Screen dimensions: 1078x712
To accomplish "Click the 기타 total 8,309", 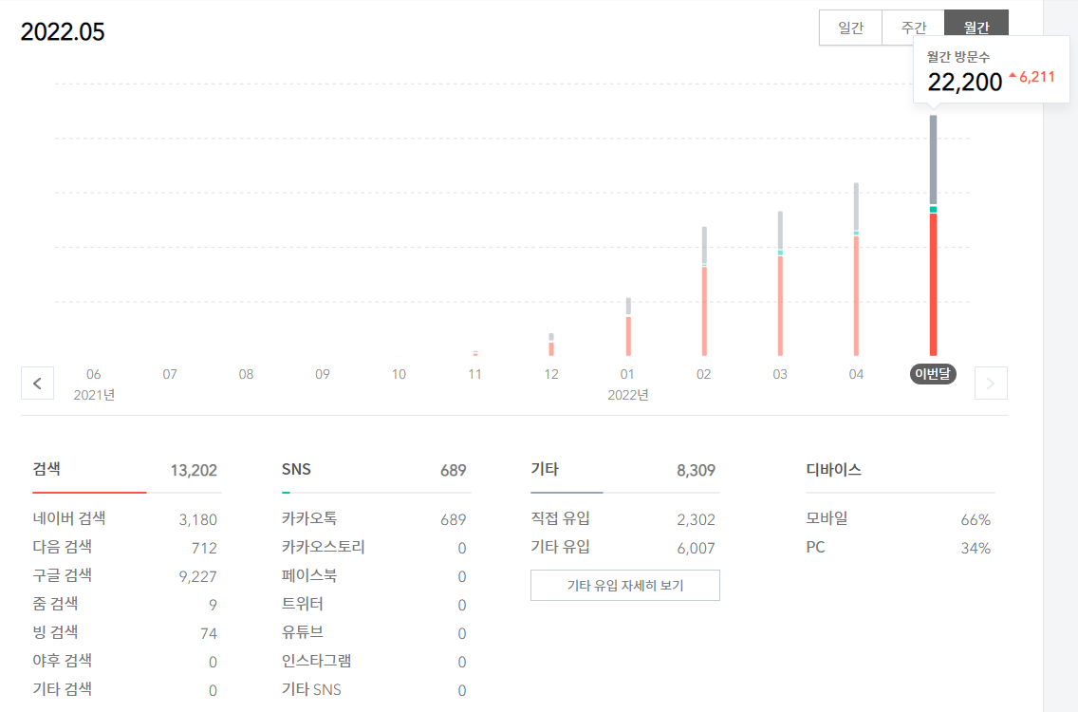I will point(696,471).
